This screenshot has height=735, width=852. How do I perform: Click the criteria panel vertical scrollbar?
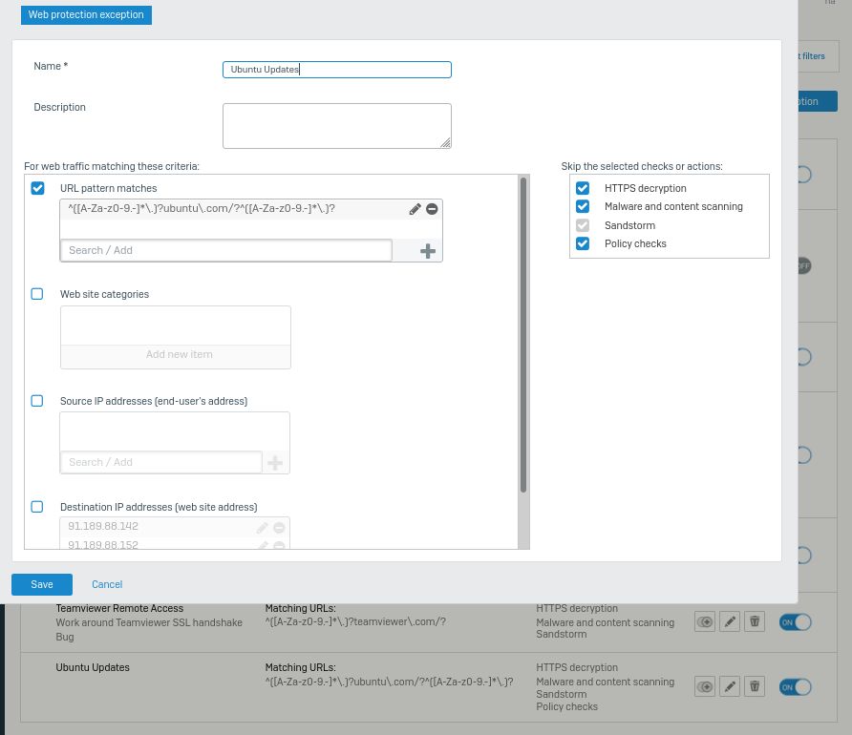[523, 335]
